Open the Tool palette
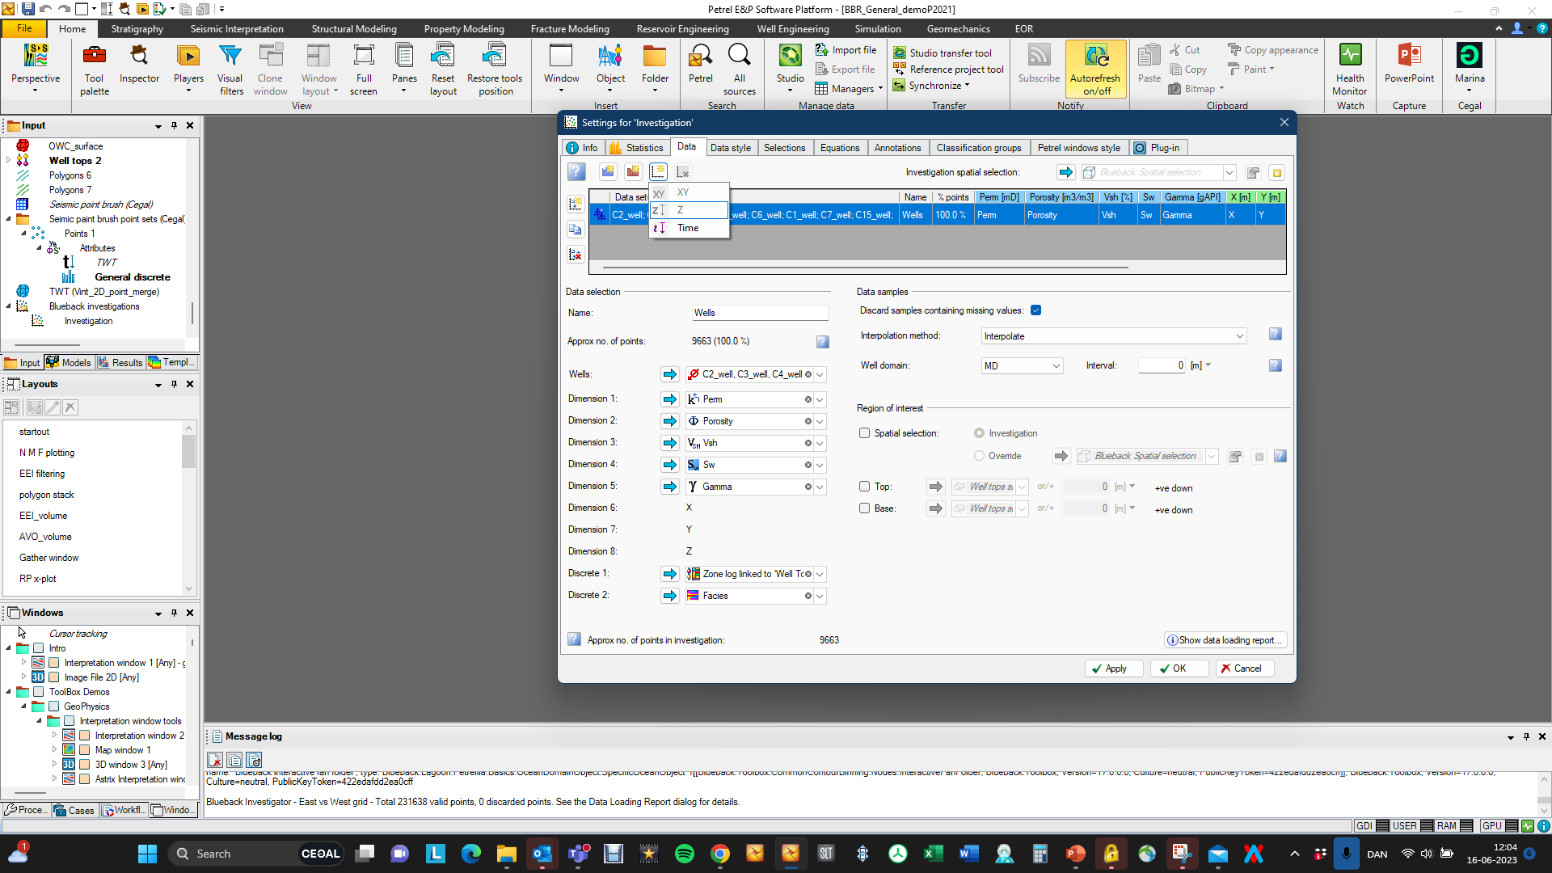This screenshot has width=1552, height=873. point(95,70)
